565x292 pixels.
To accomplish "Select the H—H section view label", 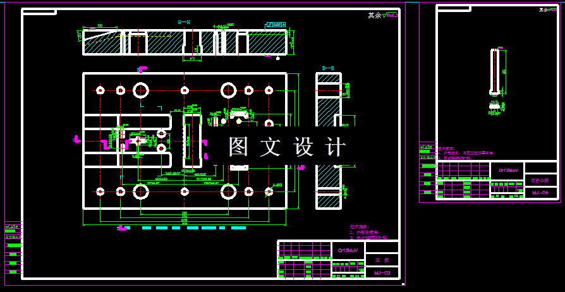I will 184,22.
